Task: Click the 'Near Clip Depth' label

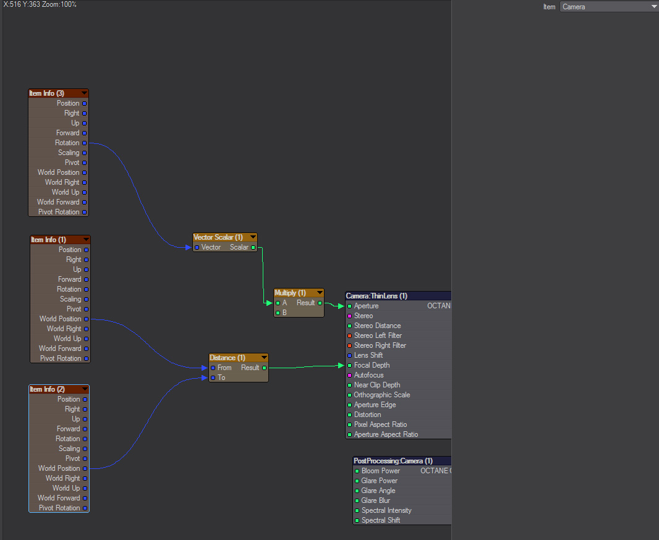Action: coord(377,385)
